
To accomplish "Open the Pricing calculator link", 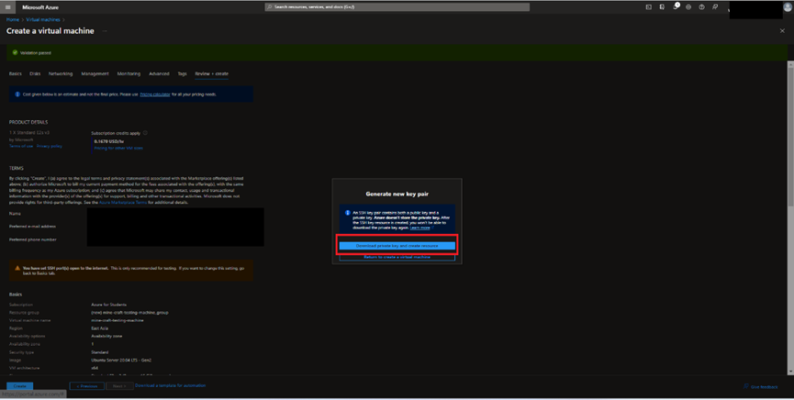I will point(155,94).
